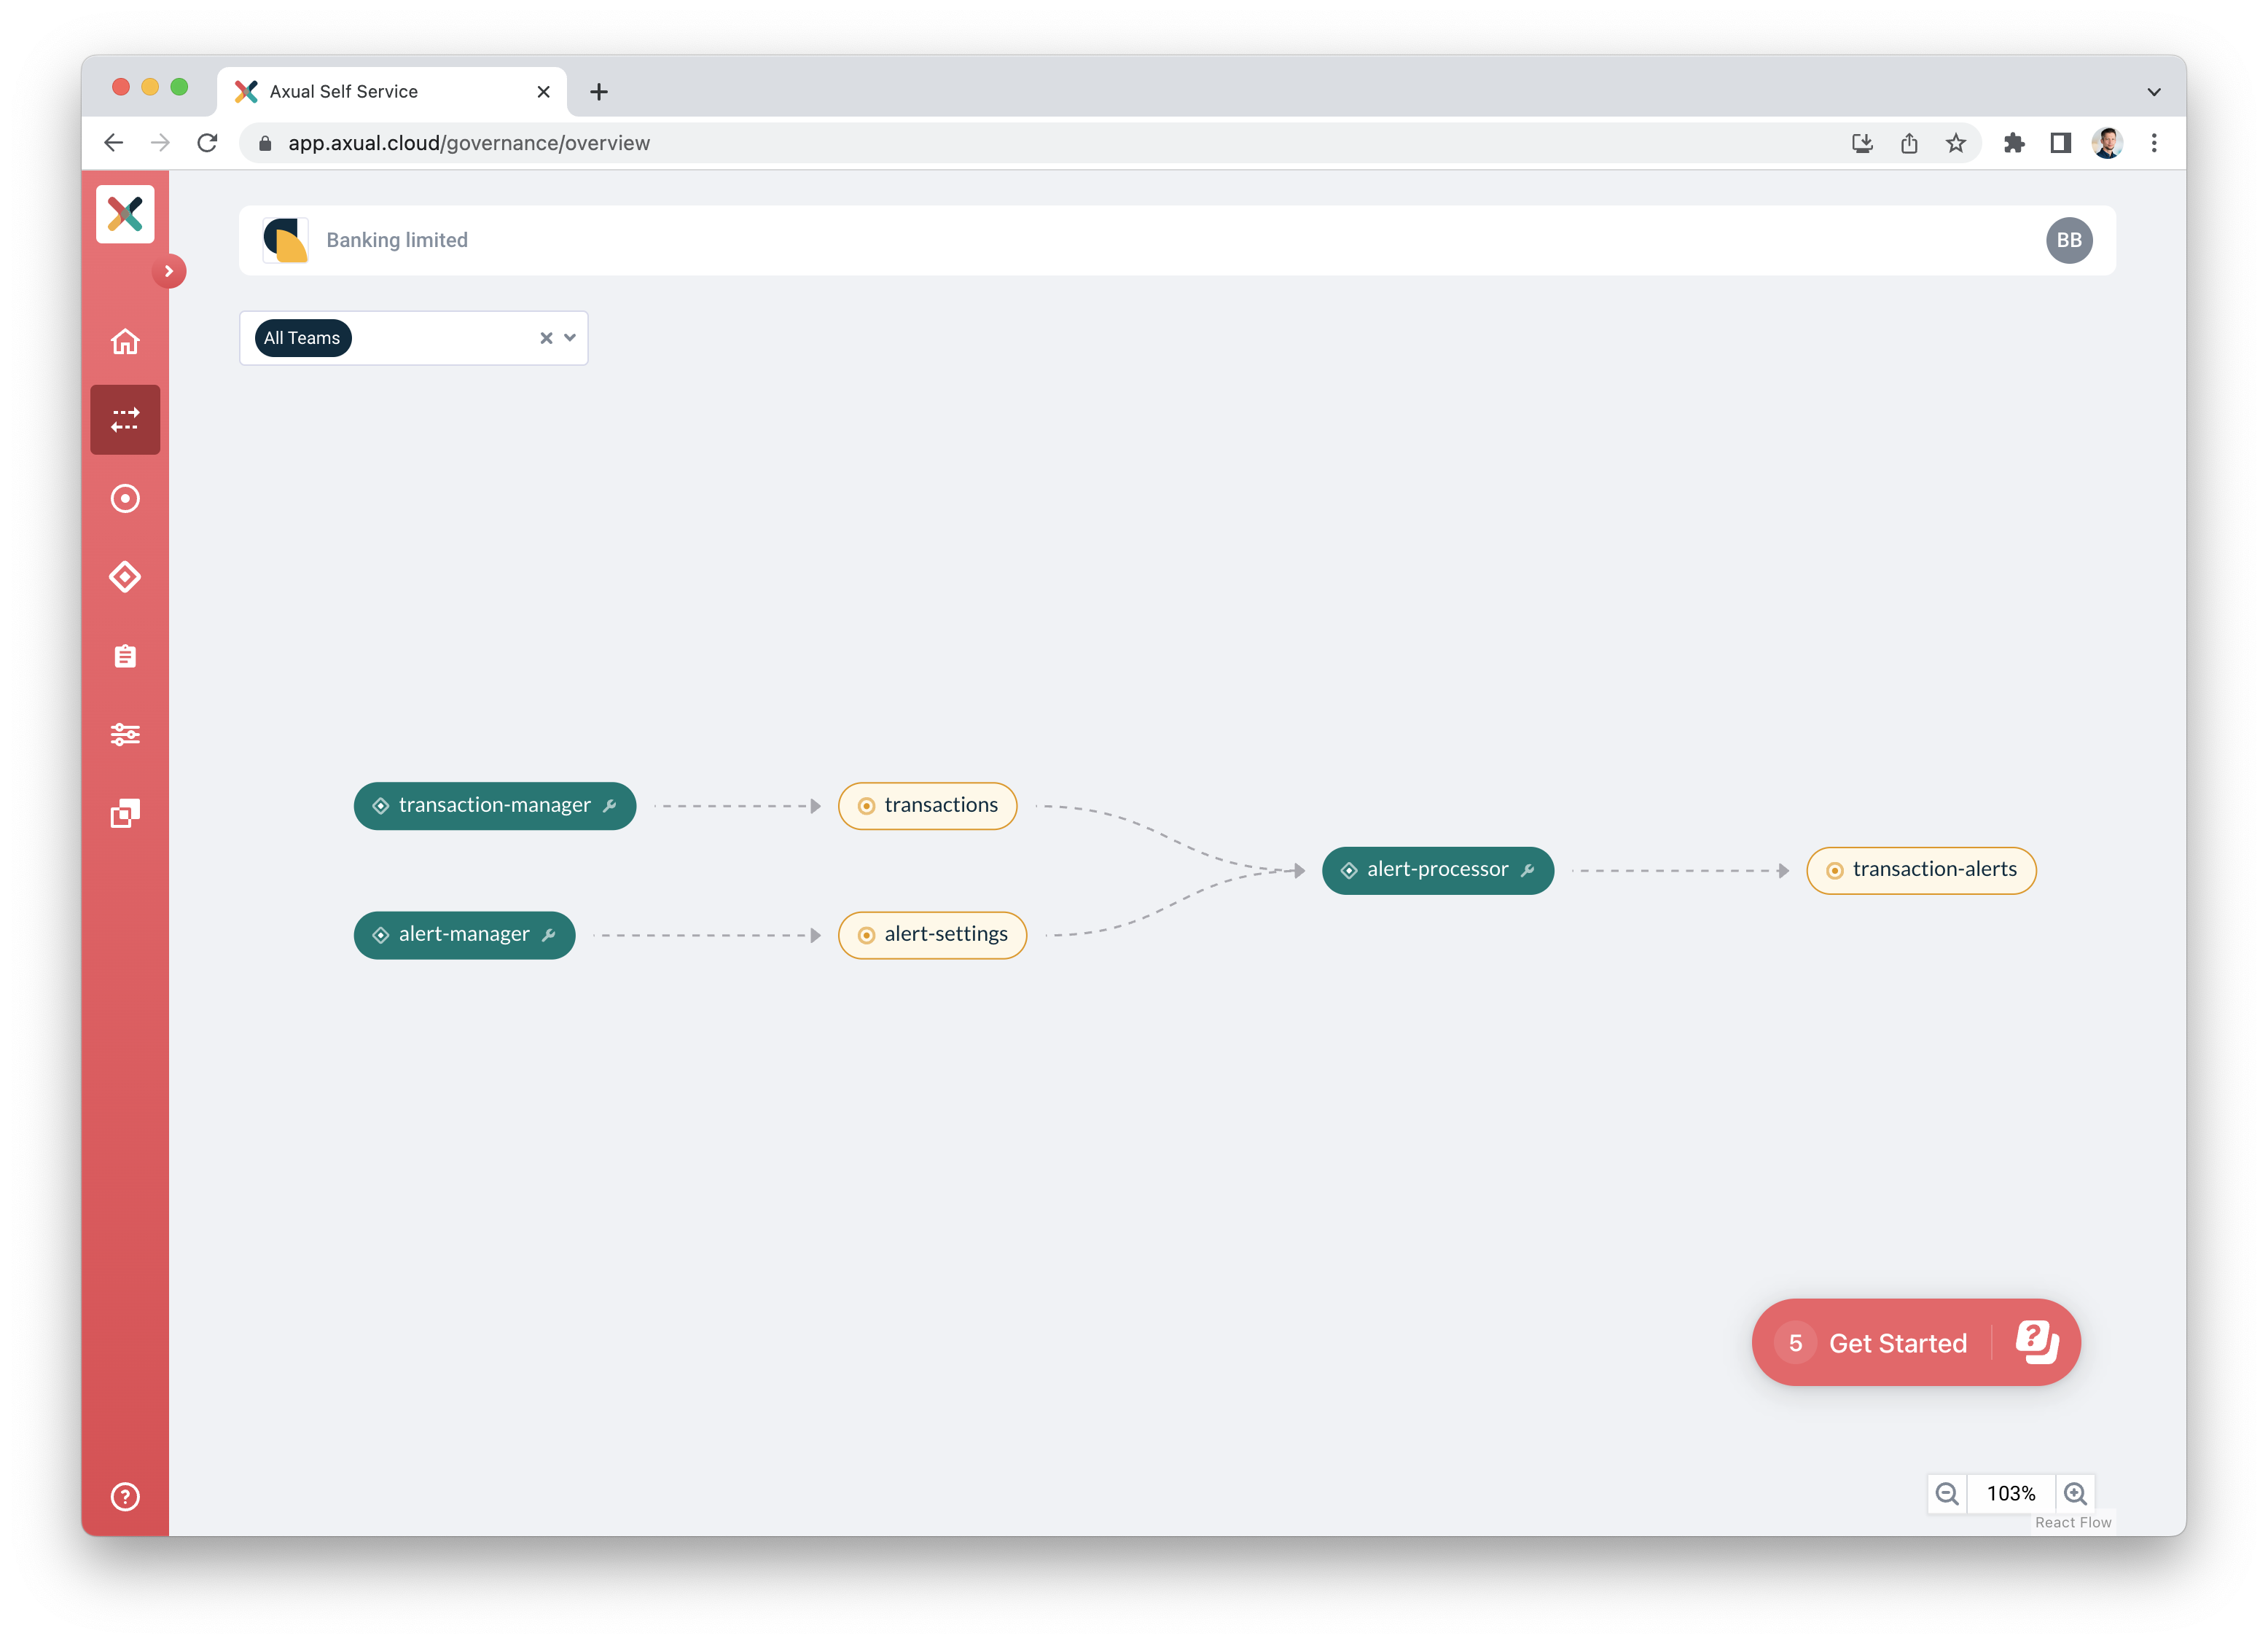
Task: Go back in browser history
Action: click(113, 143)
